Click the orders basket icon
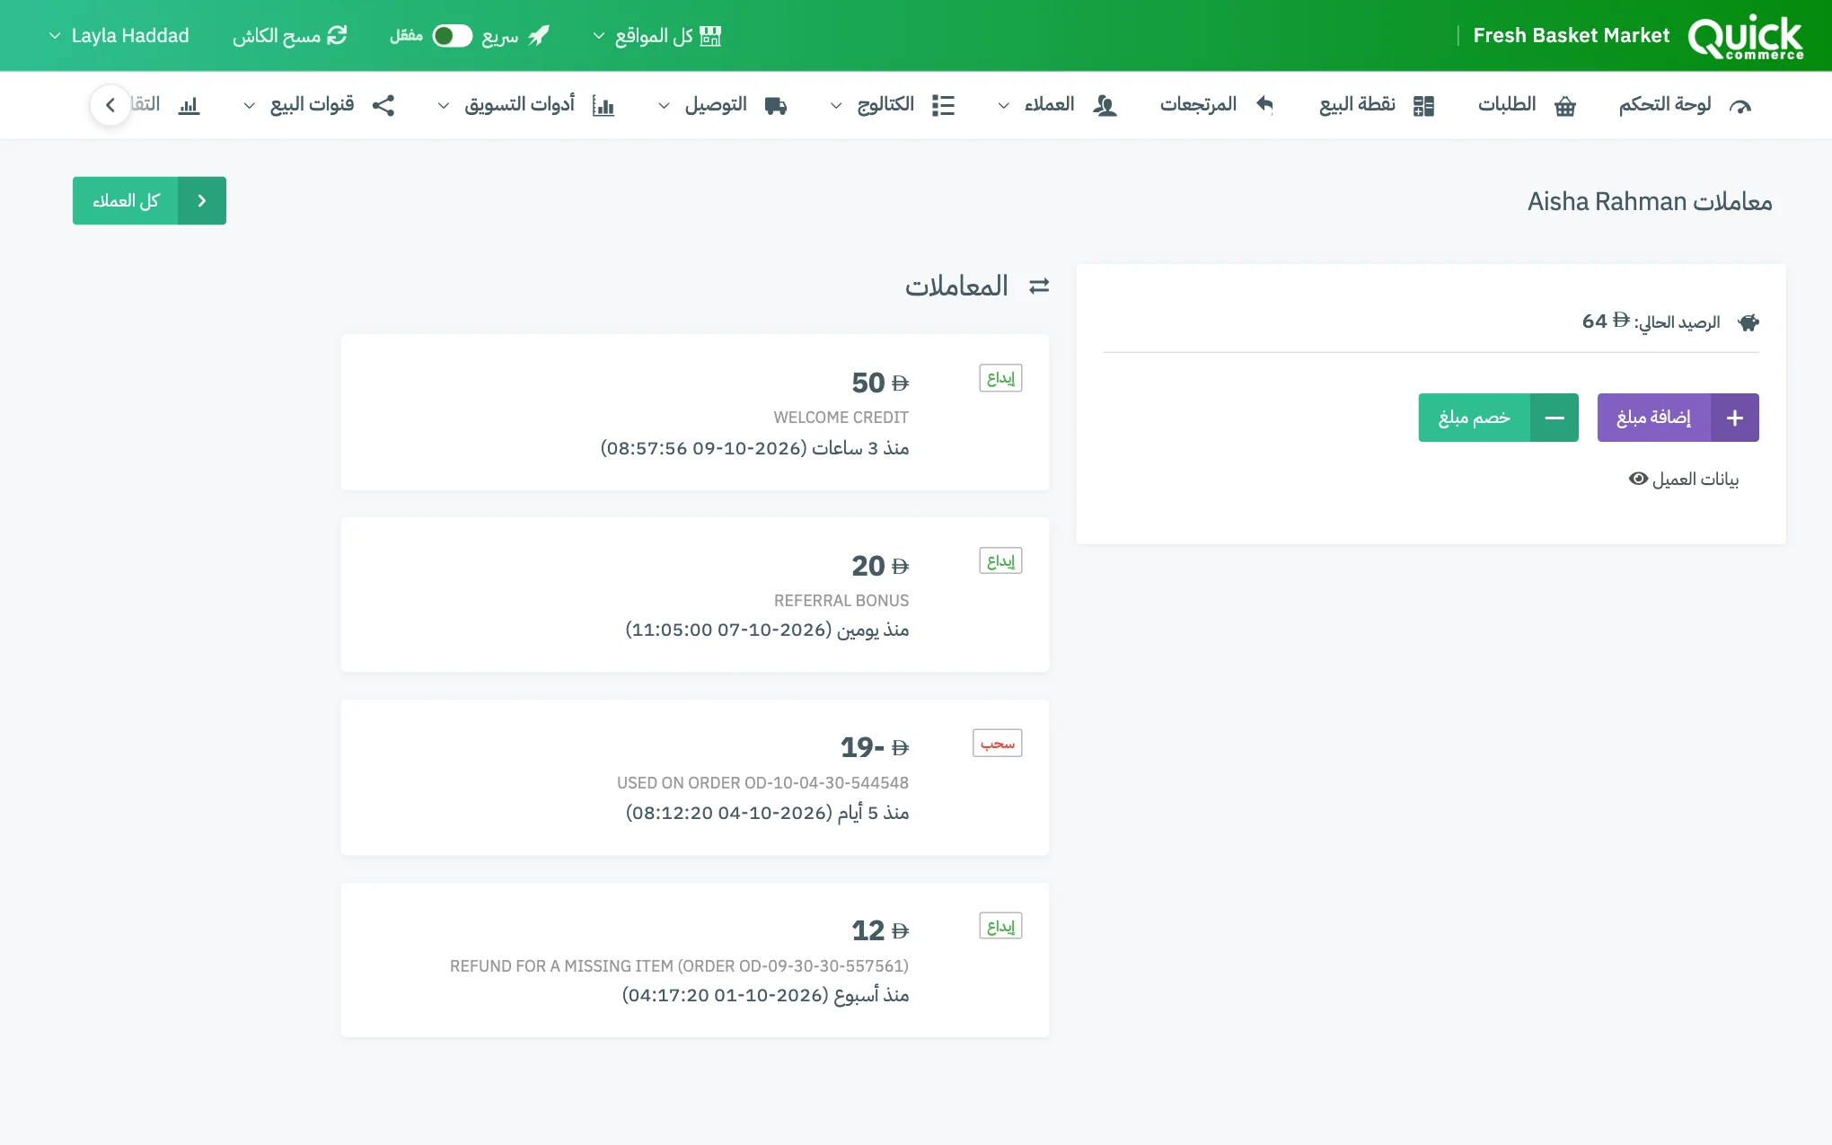1832x1145 pixels. [1565, 106]
